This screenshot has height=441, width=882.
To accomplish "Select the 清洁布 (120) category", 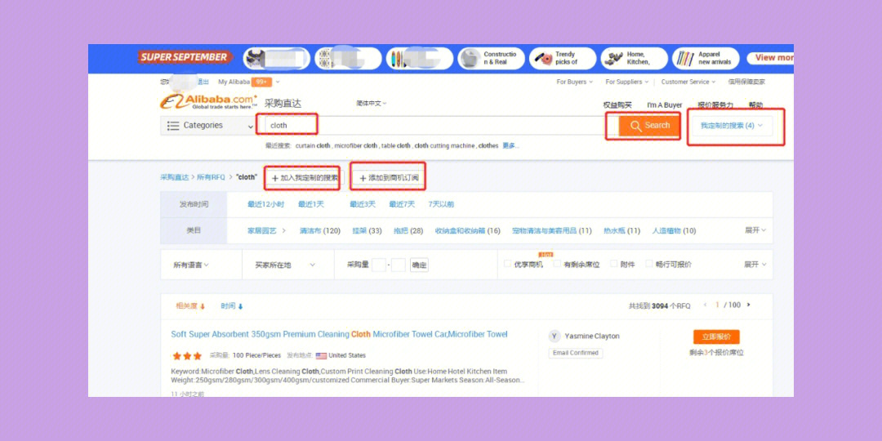I will pos(320,231).
